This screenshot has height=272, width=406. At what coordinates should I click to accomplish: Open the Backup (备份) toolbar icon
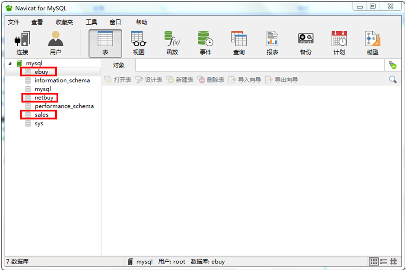(306, 43)
